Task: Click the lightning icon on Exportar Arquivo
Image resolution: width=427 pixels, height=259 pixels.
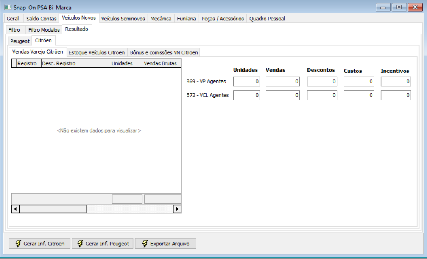Action: 145,244
